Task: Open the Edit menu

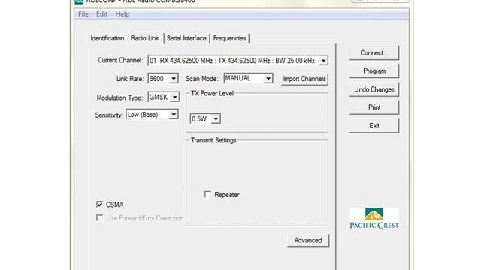Action: [101, 14]
